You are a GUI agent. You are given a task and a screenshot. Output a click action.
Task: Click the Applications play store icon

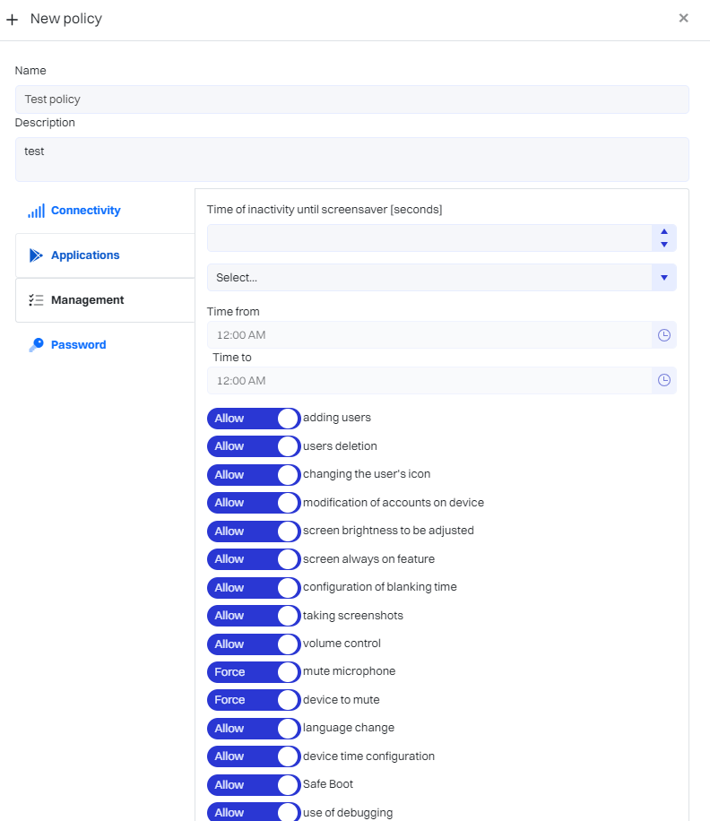point(36,255)
